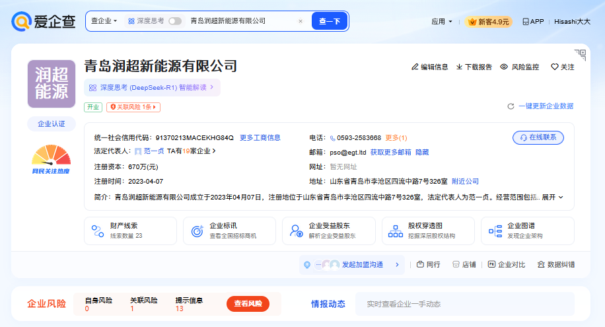605x327 pixels.
Task: Click the 查一下 search button
Action: tap(330, 21)
